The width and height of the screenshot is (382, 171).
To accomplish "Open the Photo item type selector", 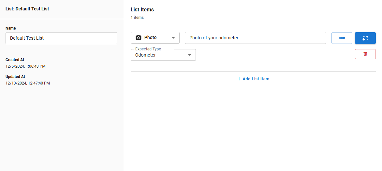I will click(155, 38).
